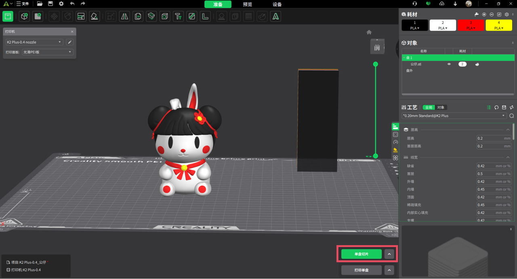Click the undo arrow icon
The height and width of the screenshot is (279, 517).
click(72, 4)
